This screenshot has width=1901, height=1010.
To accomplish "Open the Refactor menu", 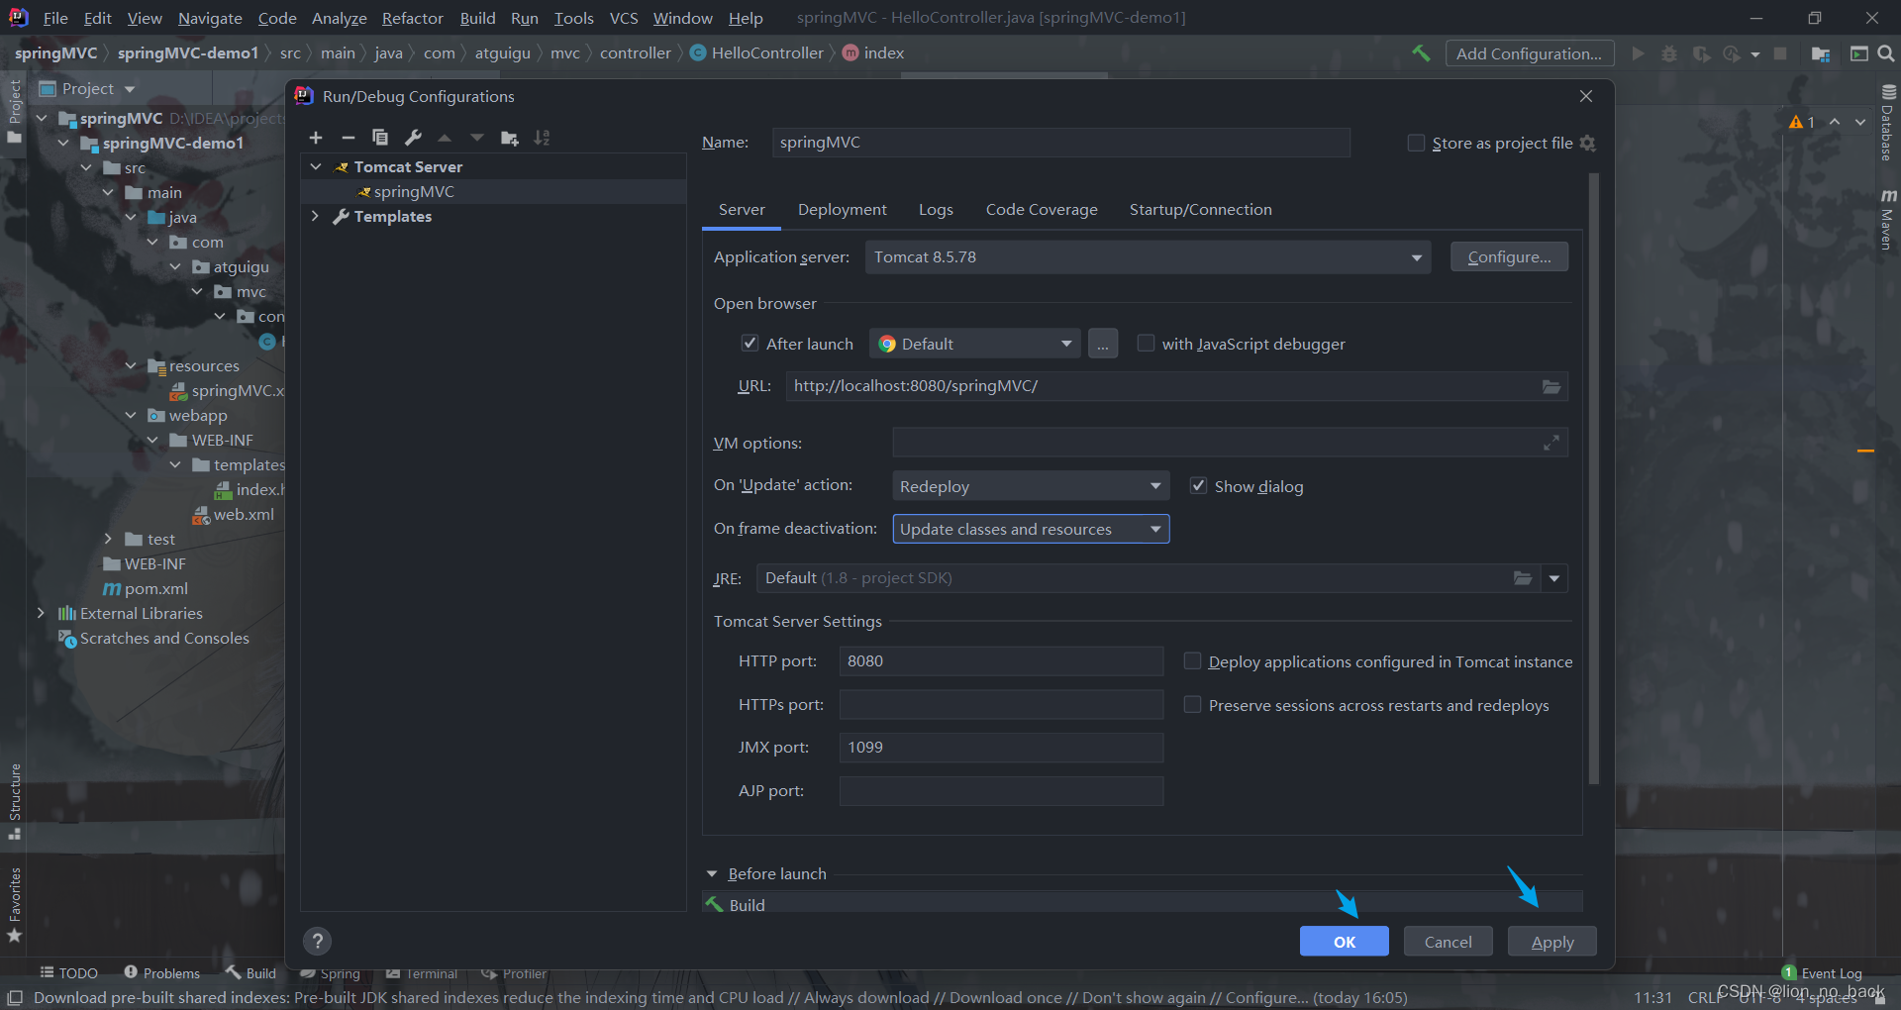I will [413, 18].
